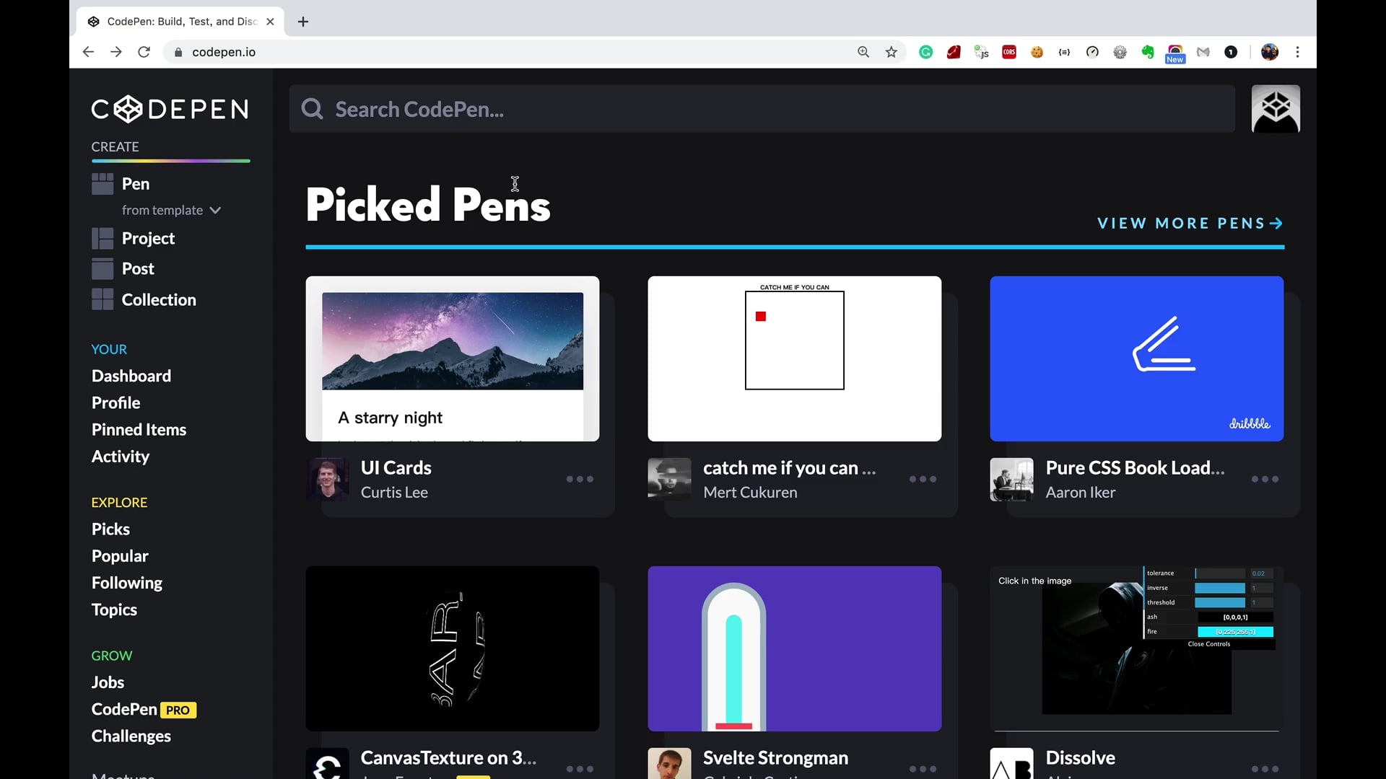The height and width of the screenshot is (779, 1386).
Task: Open the Svelte Strongman pen thumbnail
Action: point(794,648)
